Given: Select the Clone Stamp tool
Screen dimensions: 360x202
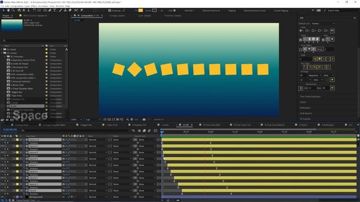Looking at the screenshot, I should pos(65,10).
